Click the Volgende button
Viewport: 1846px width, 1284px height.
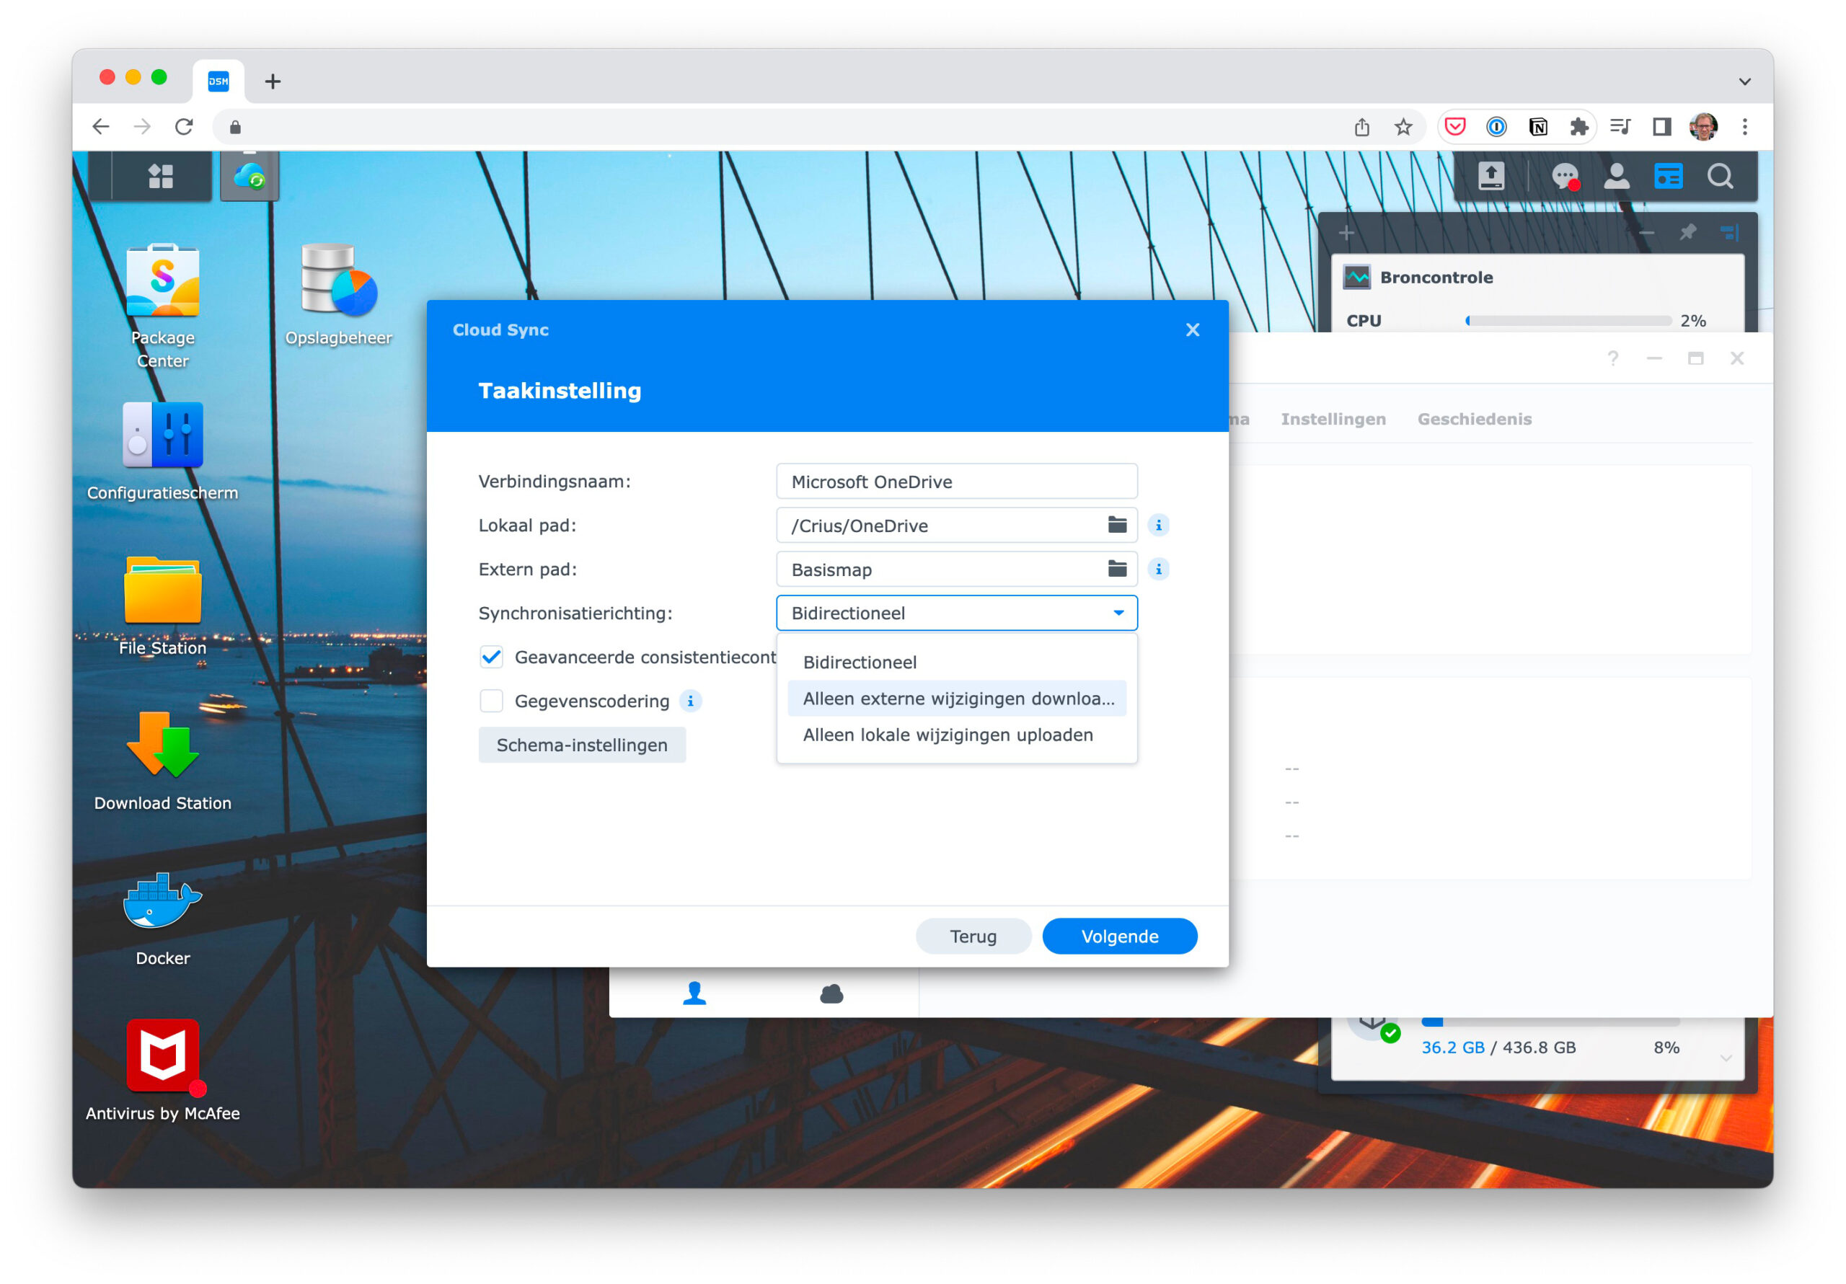coord(1119,936)
